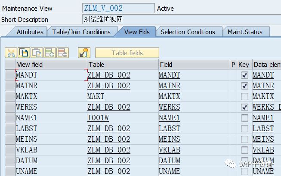The width and height of the screenshot is (281, 176).
Task: Click the Copy icon in toolbar
Action: point(24,53)
